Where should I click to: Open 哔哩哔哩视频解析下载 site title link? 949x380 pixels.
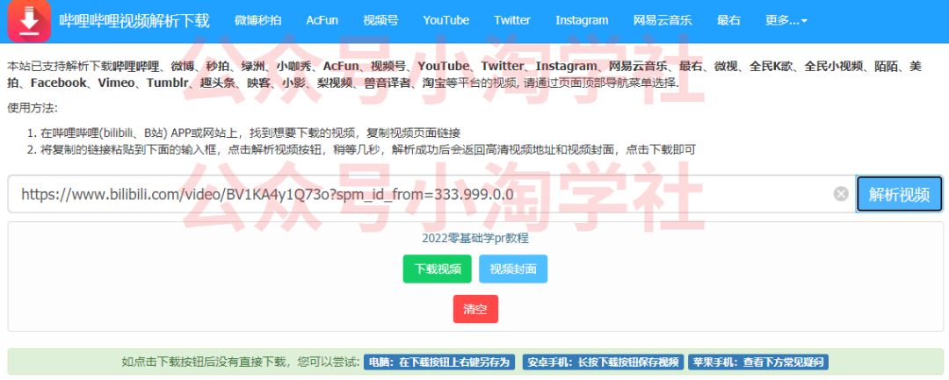coord(134,20)
